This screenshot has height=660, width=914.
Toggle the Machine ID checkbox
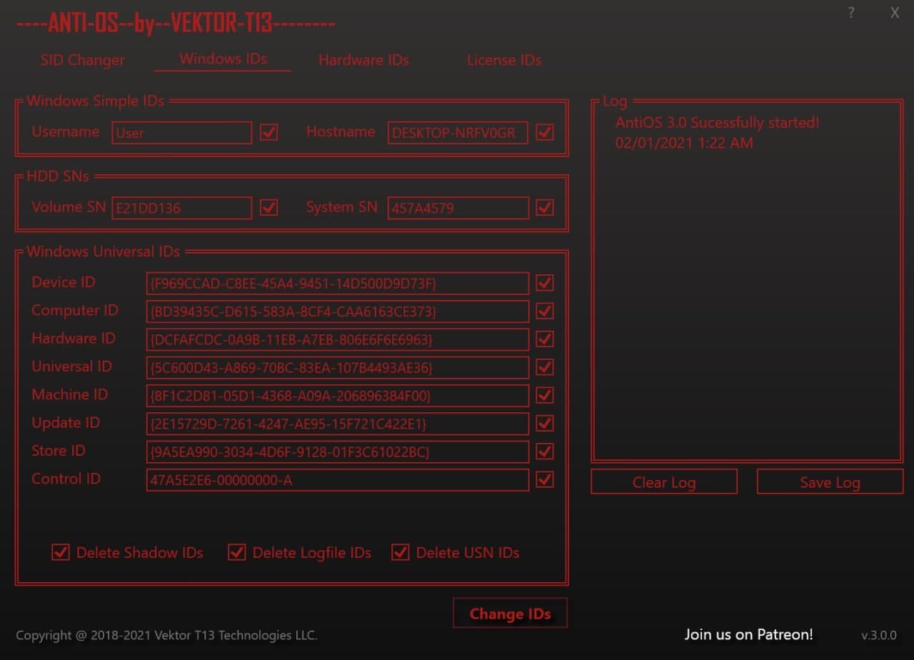point(545,395)
